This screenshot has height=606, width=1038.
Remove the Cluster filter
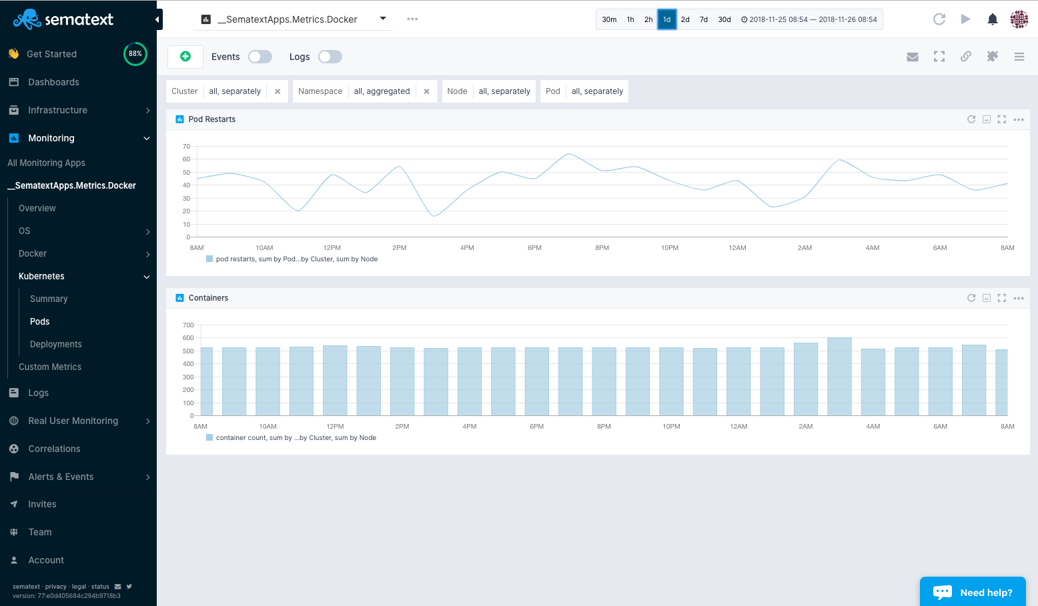[x=278, y=91]
